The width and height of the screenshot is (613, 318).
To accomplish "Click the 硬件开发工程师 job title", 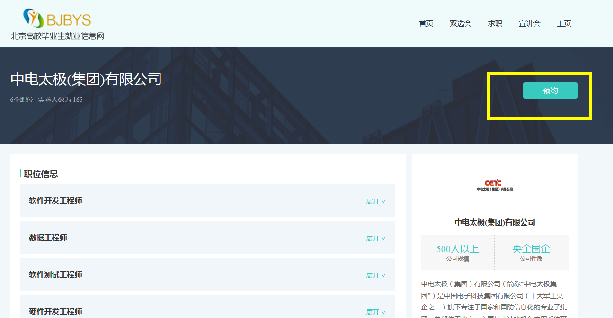I will [56, 311].
